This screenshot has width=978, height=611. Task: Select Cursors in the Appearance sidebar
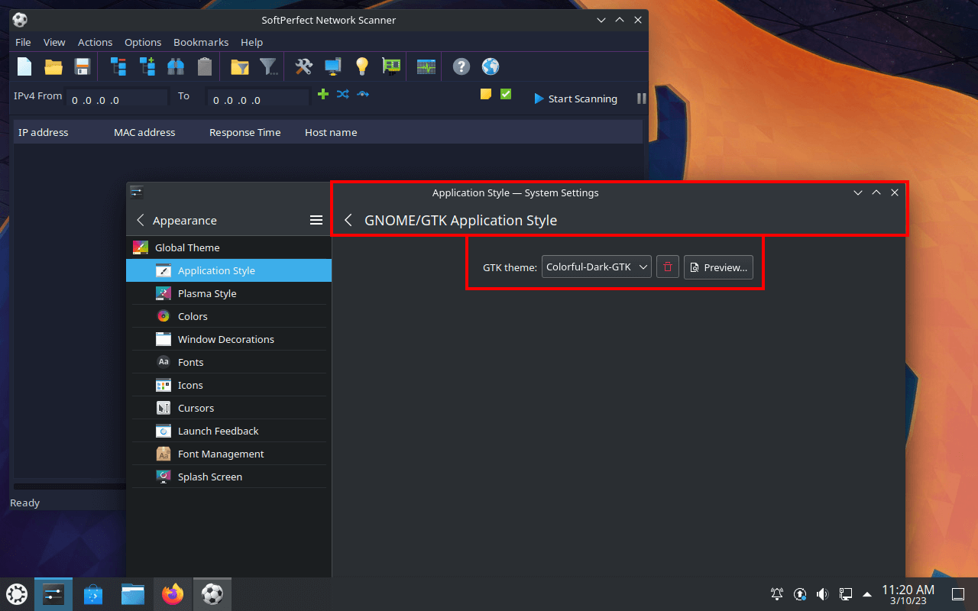pyautogui.click(x=228, y=408)
